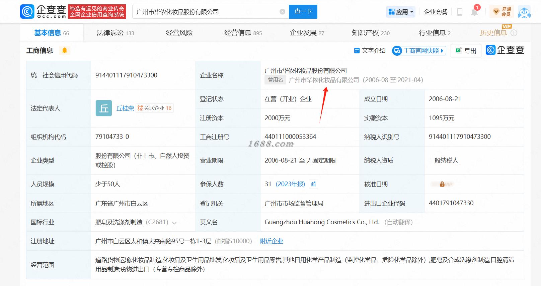Viewport: 541px width, 286px height.
Task: Click the registered address 广州市白云区太和镇大来南路95号
Action: tap(153, 241)
